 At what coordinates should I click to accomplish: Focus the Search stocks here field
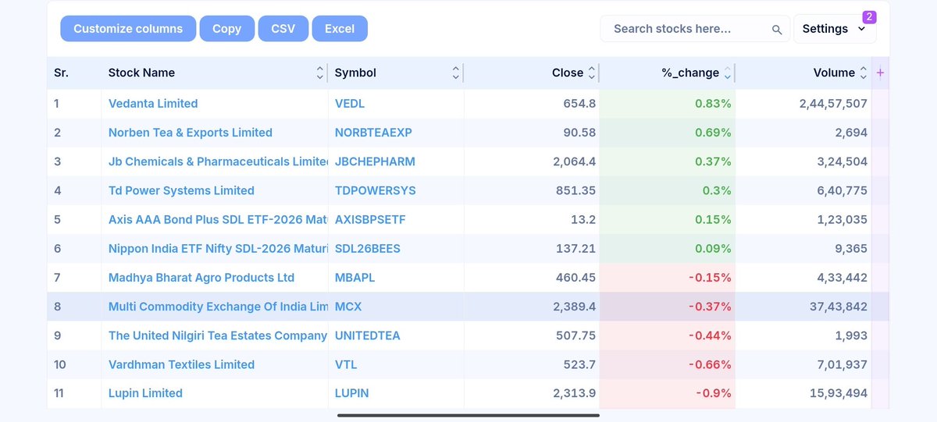695,29
